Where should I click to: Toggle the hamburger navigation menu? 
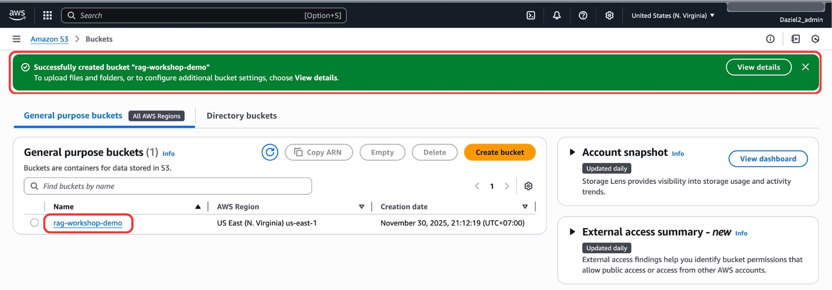click(x=17, y=39)
